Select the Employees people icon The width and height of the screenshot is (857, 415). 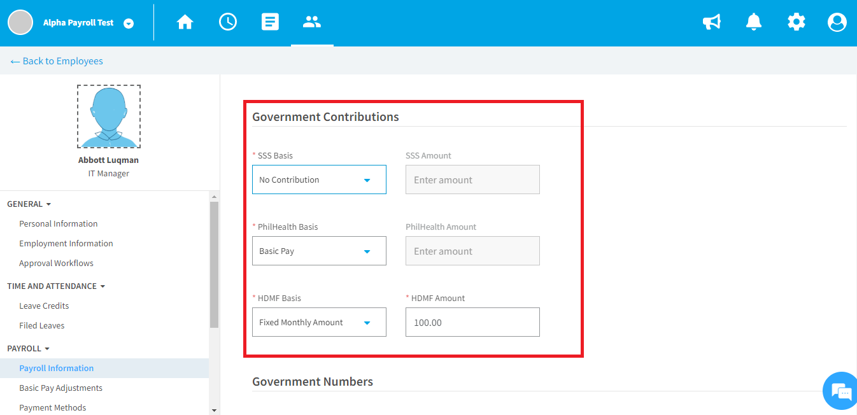coord(312,22)
